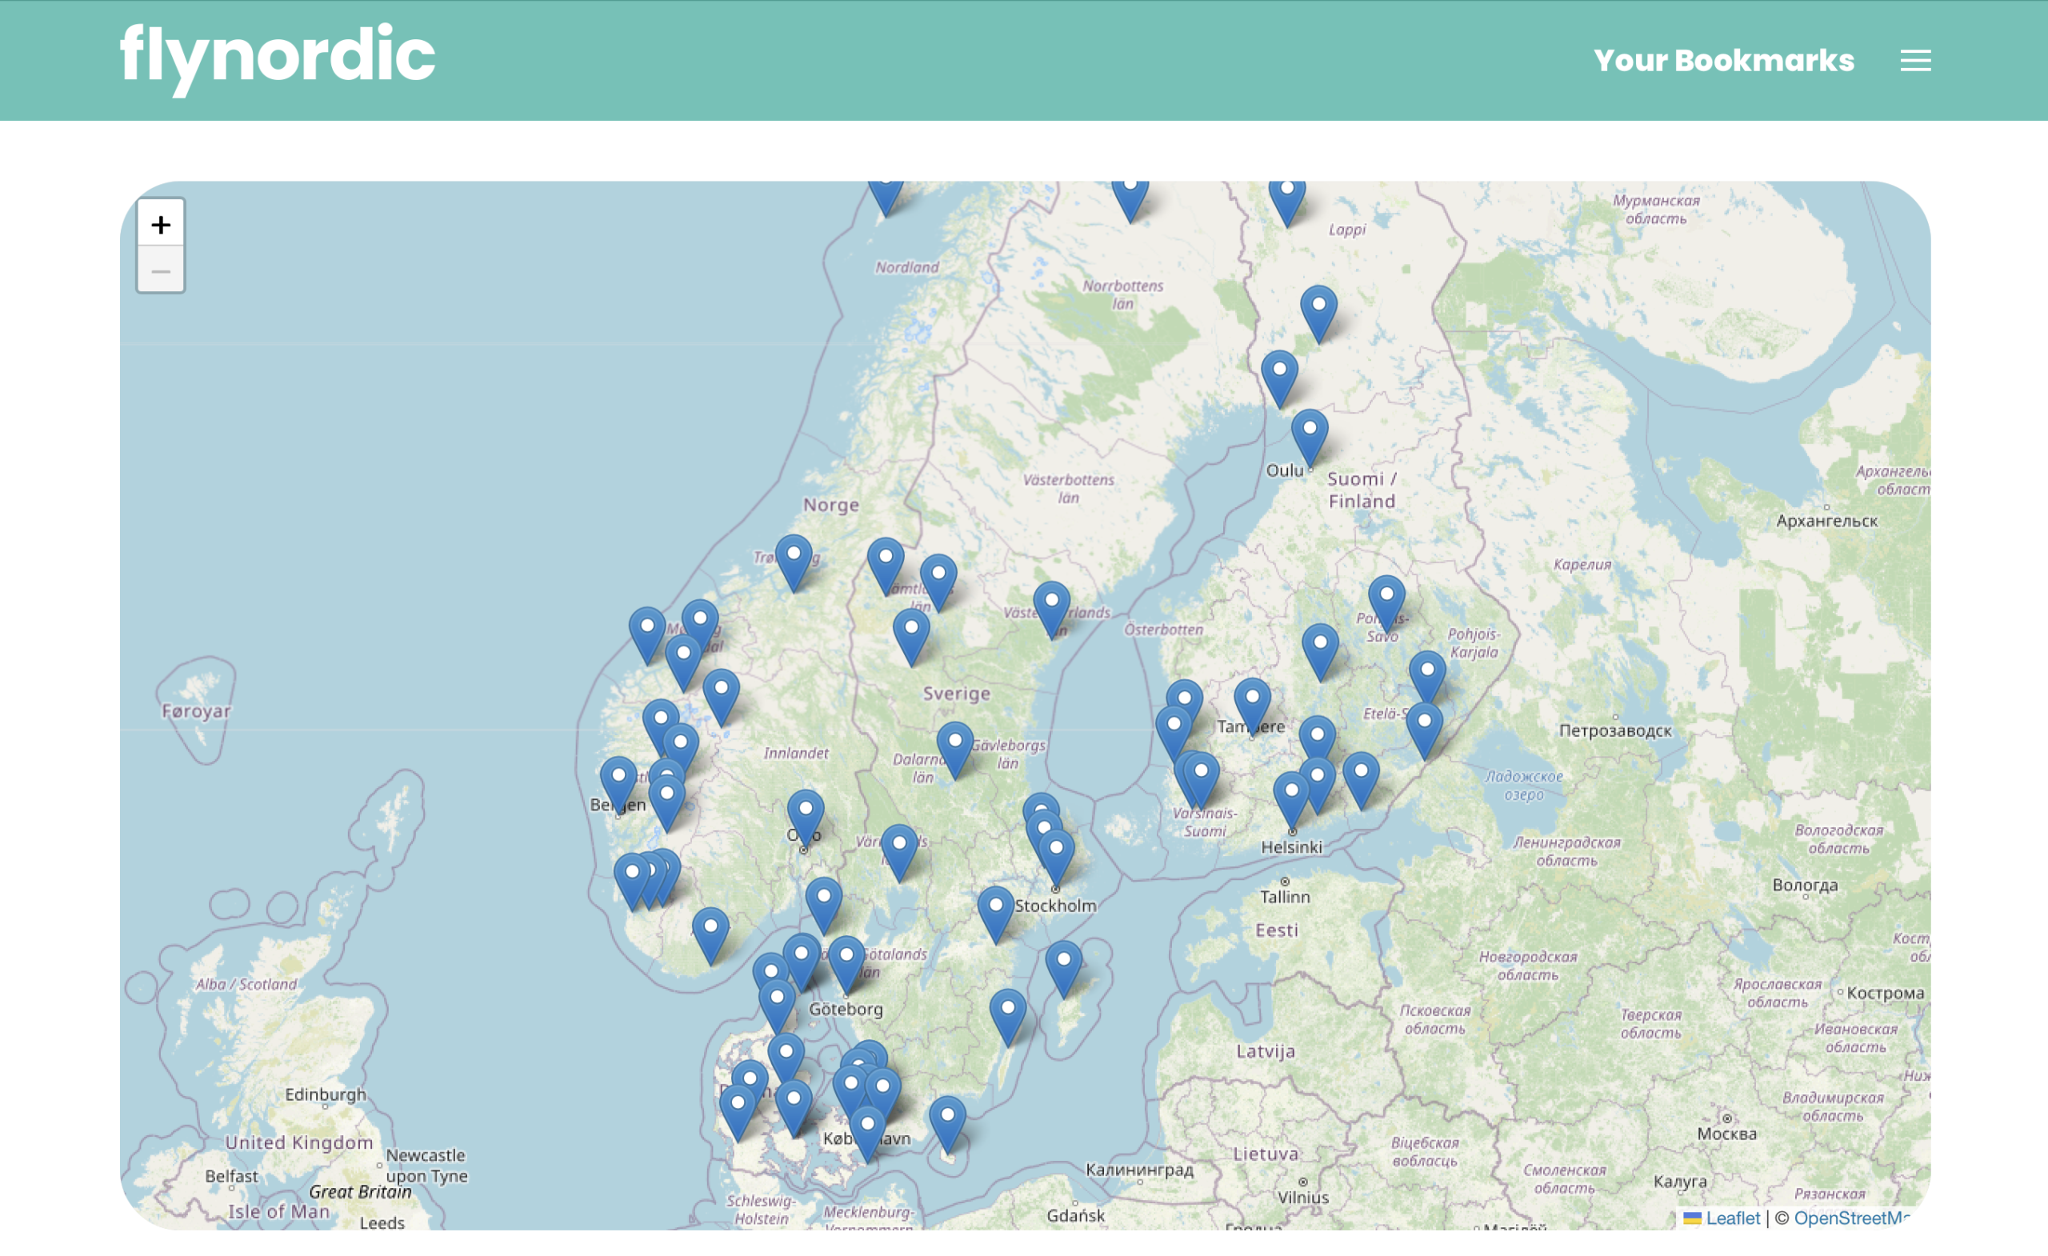The height and width of the screenshot is (1256, 2048).
Task: Select the marker in Pohjois-Savo region
Action: [x=1386, y=600]
